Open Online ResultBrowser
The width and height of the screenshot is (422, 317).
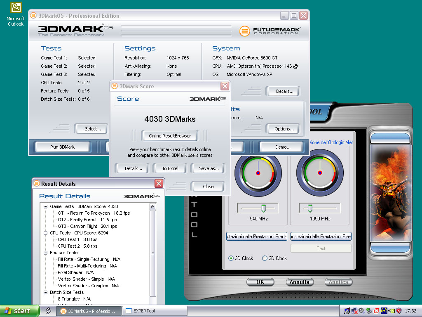(170, 135)
